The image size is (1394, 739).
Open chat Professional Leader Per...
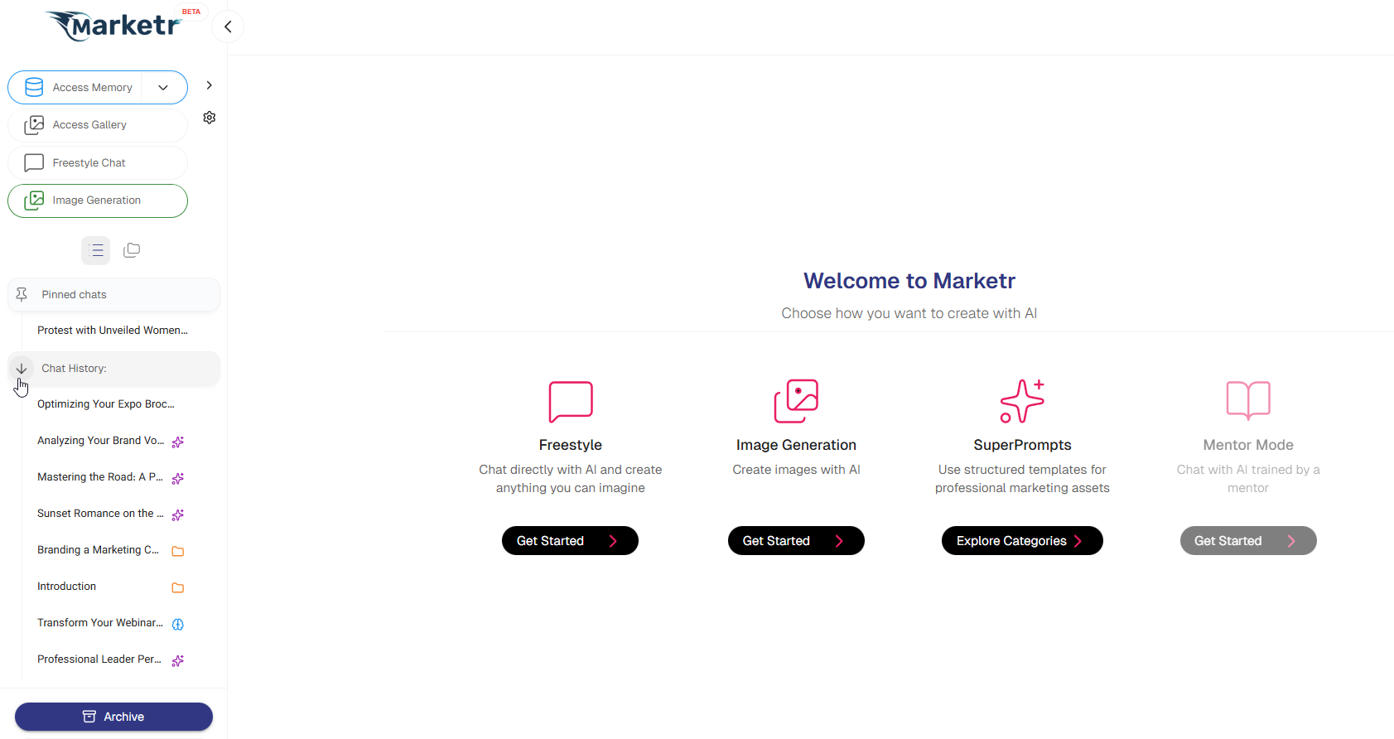(99, 659)
